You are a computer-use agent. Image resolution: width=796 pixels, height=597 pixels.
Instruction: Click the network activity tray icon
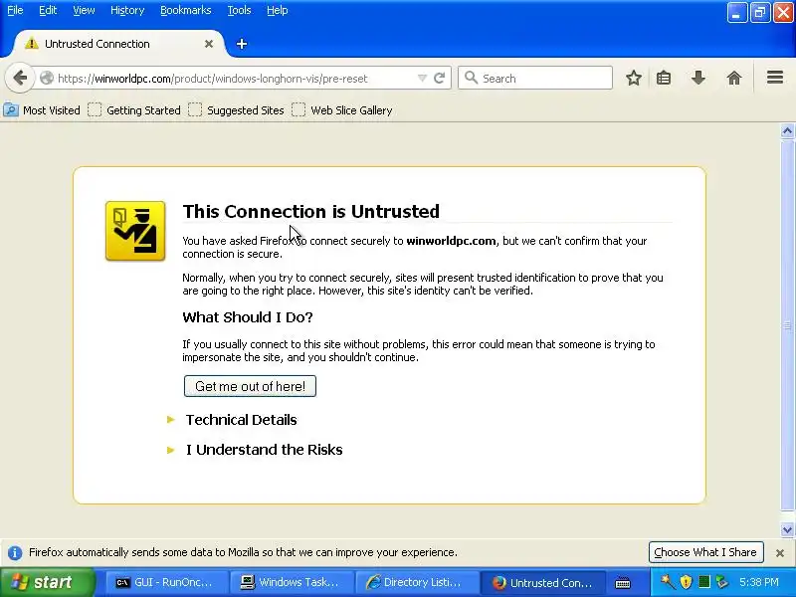722,582
